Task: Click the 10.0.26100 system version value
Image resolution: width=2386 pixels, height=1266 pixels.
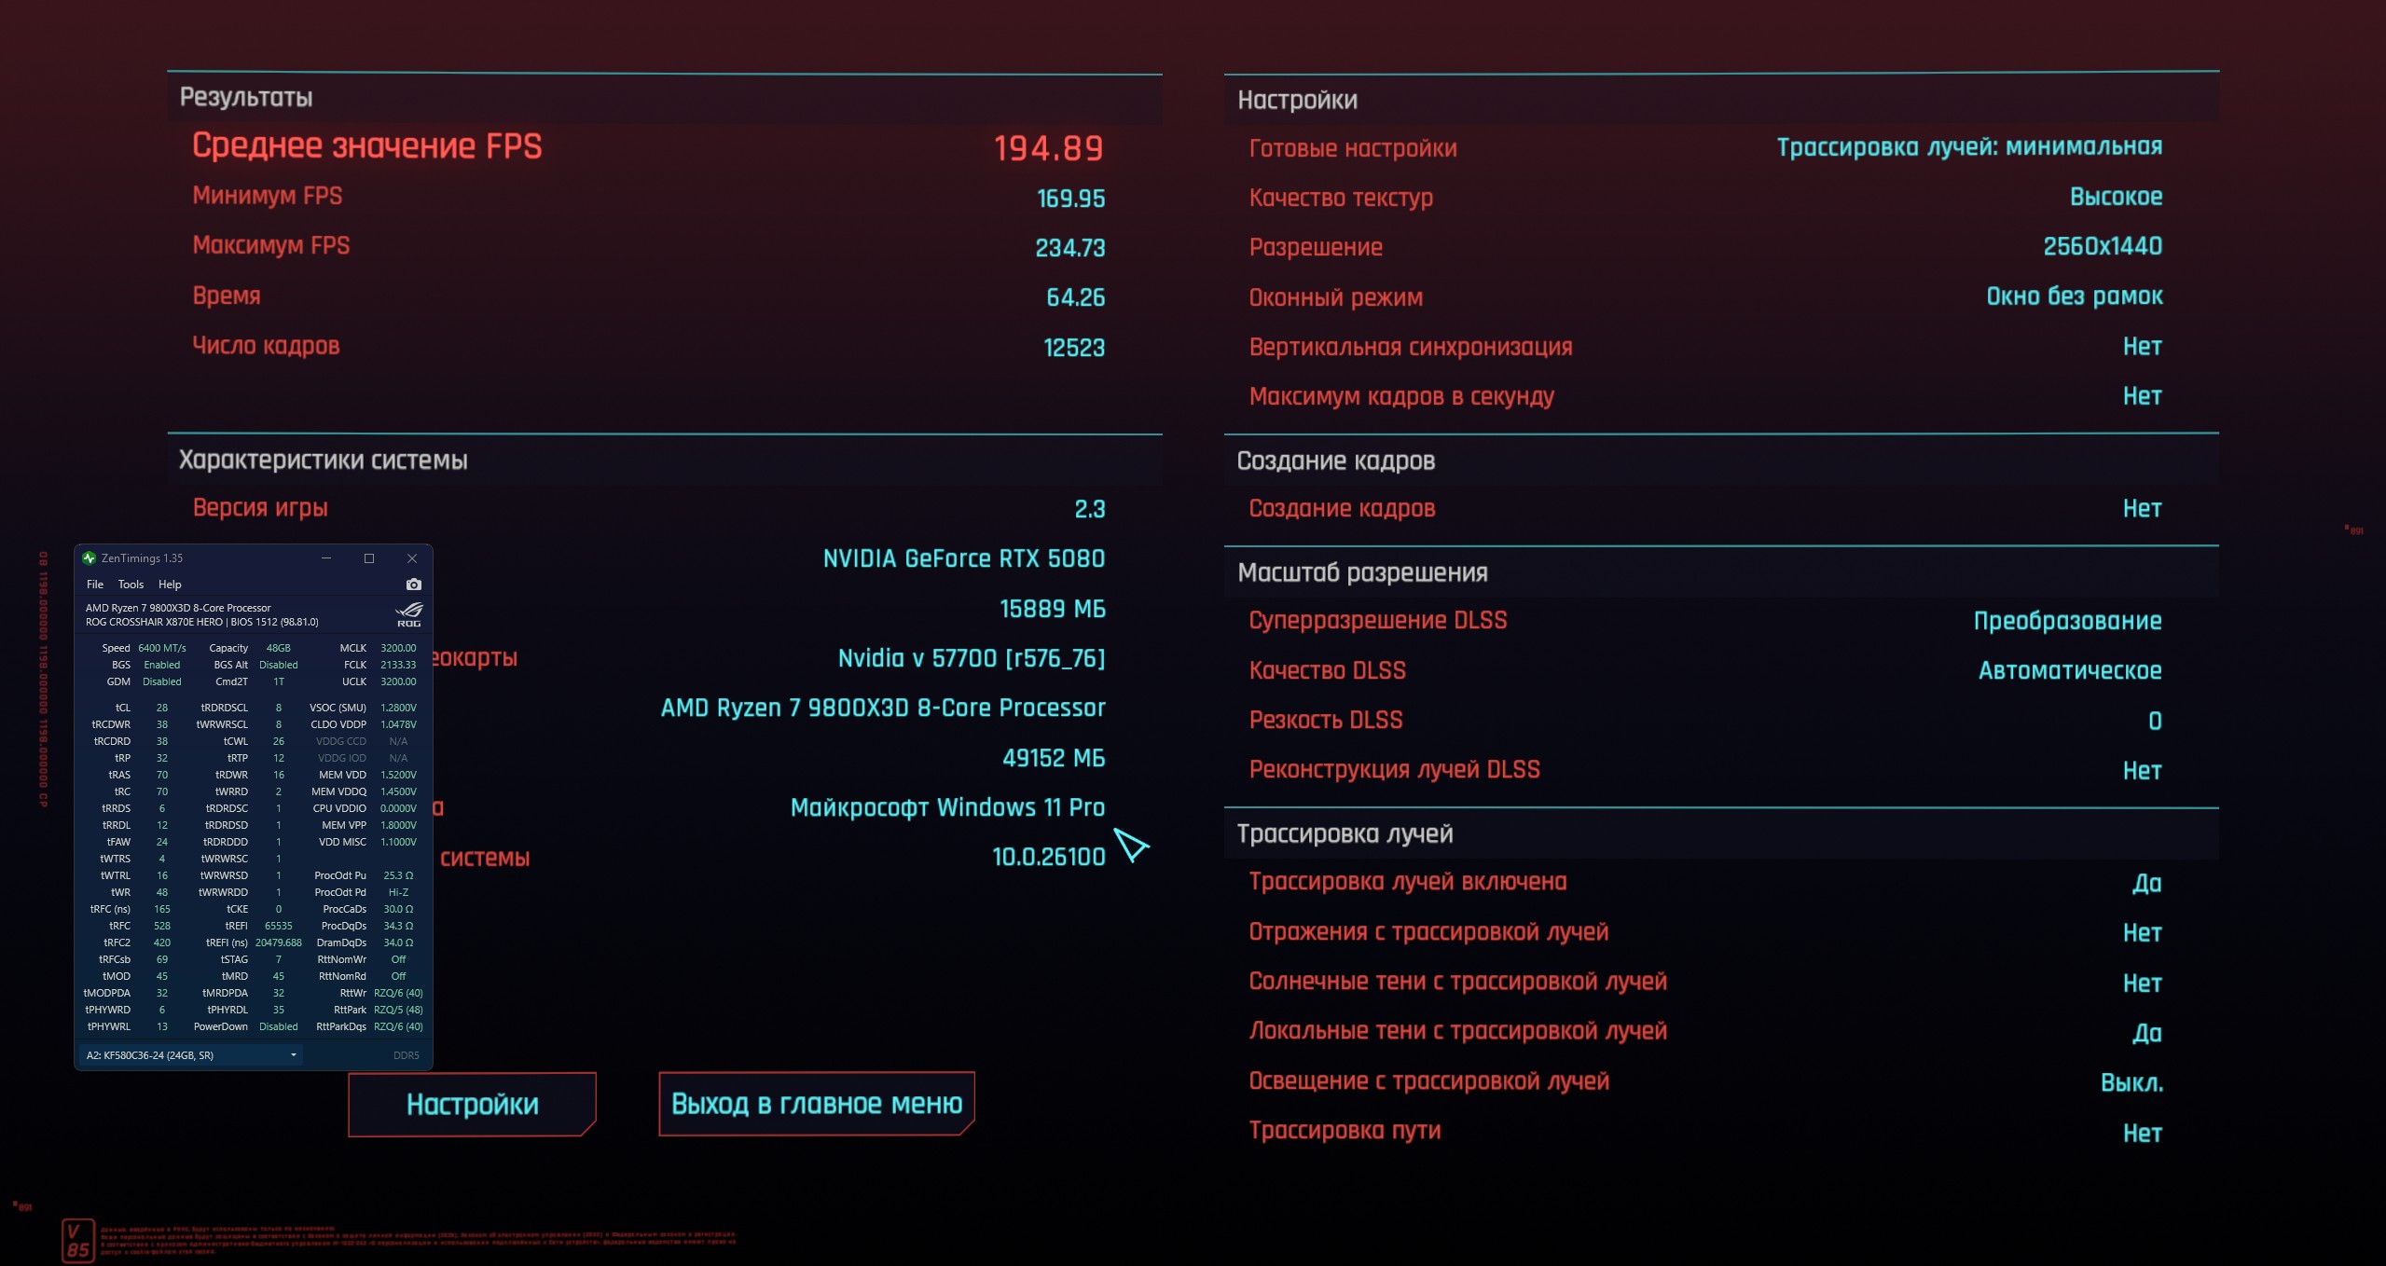Action: point(1048,857)
